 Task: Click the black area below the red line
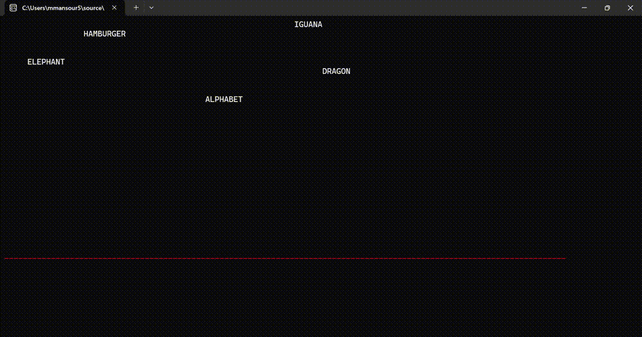pos(321,298)
